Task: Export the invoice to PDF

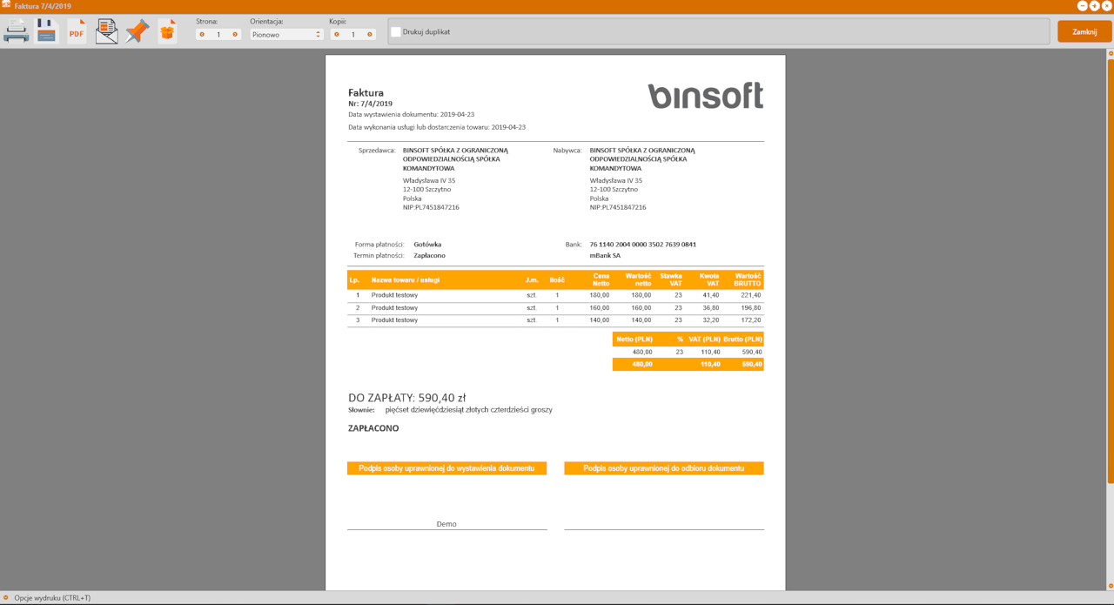Action: [x=77, y=31]
